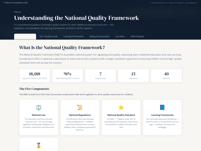Select the National Law card title
This screenshot has height=151, width=201.
coord(39,115)
